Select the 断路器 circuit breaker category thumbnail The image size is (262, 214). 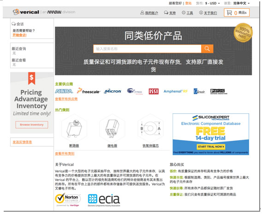(x=74, y=129)
